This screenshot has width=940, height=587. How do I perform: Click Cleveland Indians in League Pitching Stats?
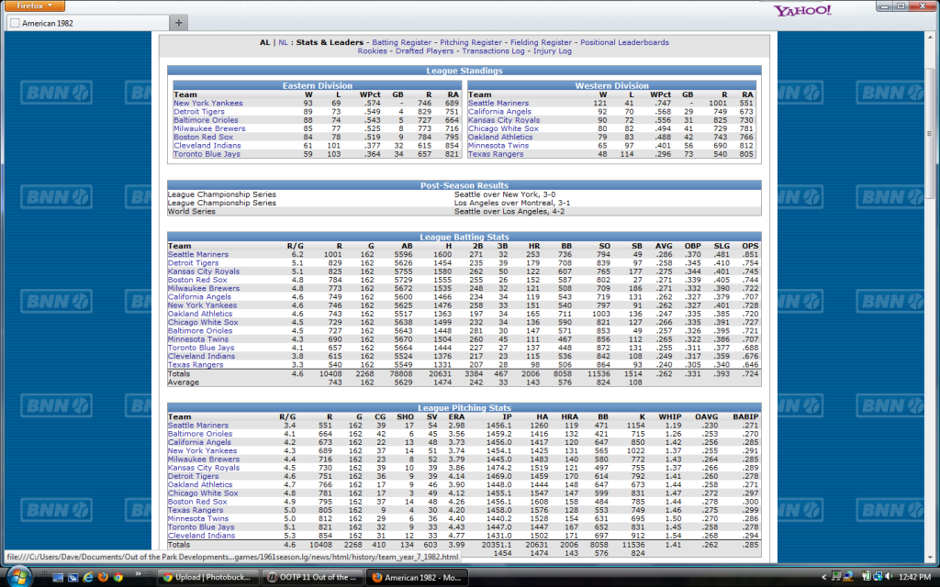click(x=201, y=536)
